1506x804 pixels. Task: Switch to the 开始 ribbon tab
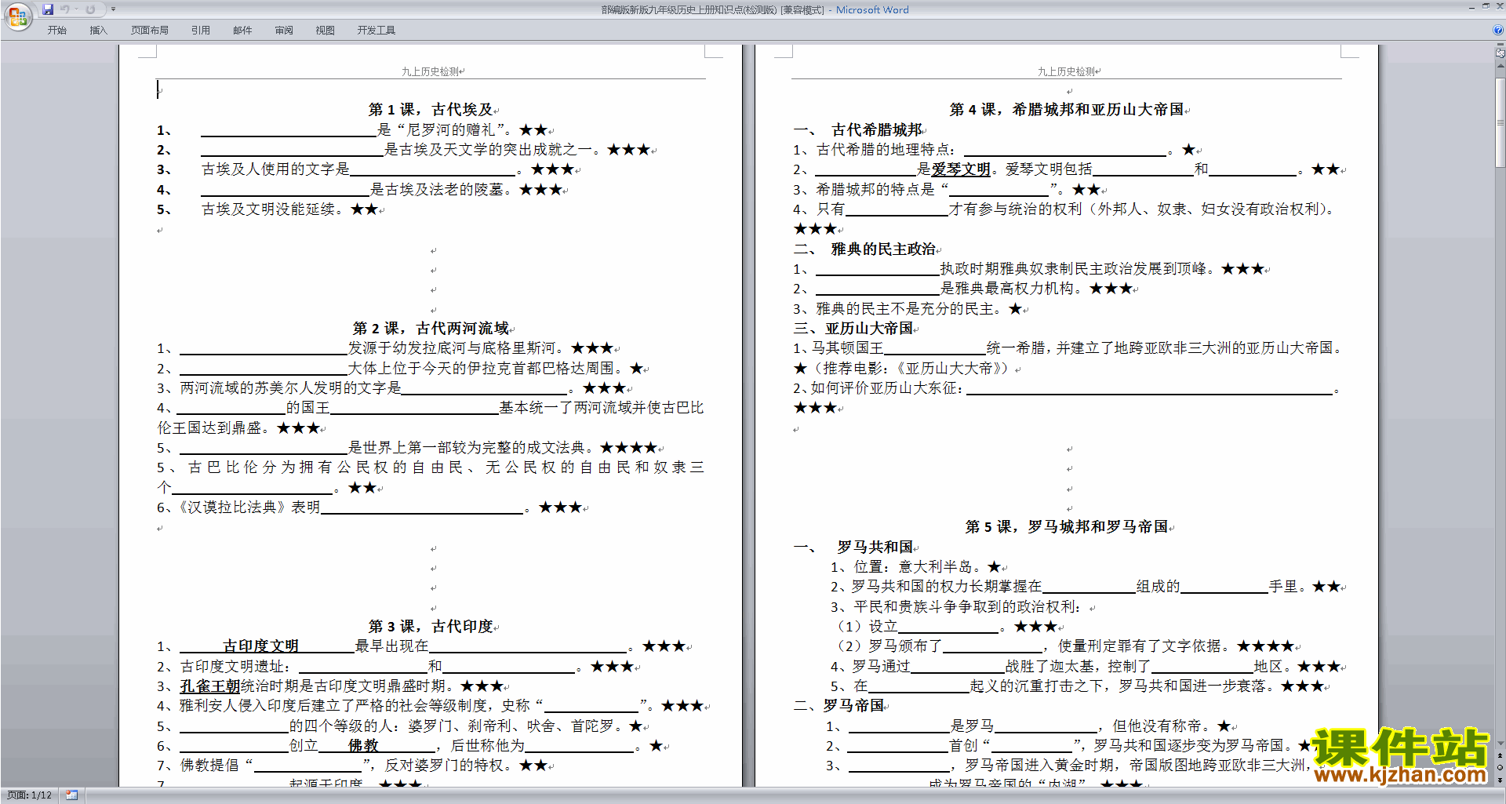(56, 31)
